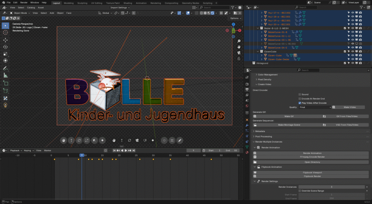Enable the Sound checkbox
The height and width of the screenshot is (204, 372).
click(300, 95)
